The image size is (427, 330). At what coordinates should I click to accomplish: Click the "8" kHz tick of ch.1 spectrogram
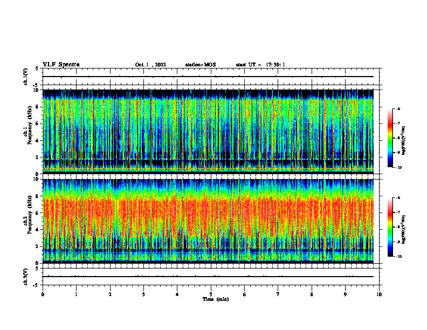click(37, 107)
